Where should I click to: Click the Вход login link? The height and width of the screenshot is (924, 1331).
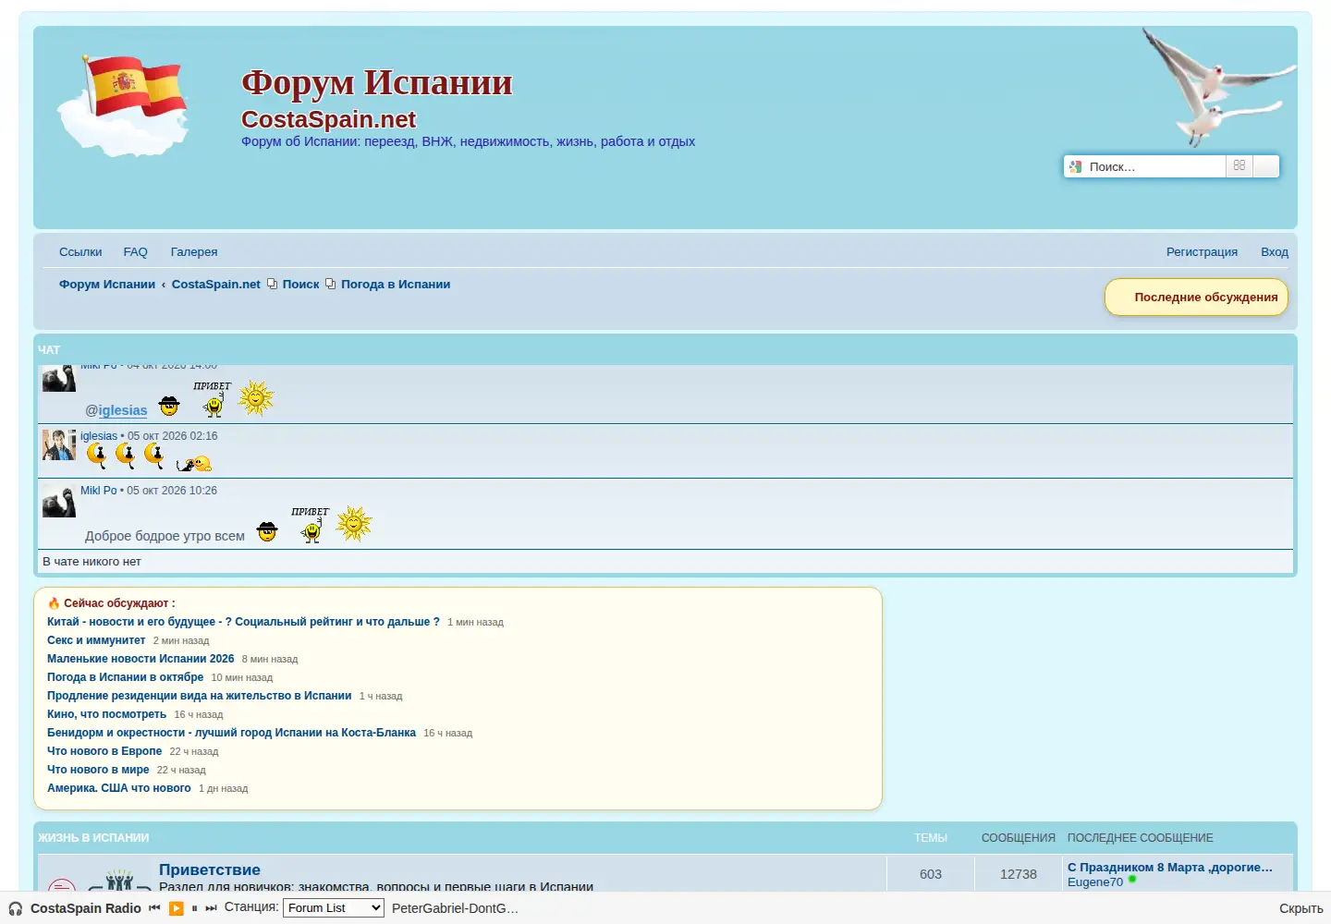coord(1275,251)
